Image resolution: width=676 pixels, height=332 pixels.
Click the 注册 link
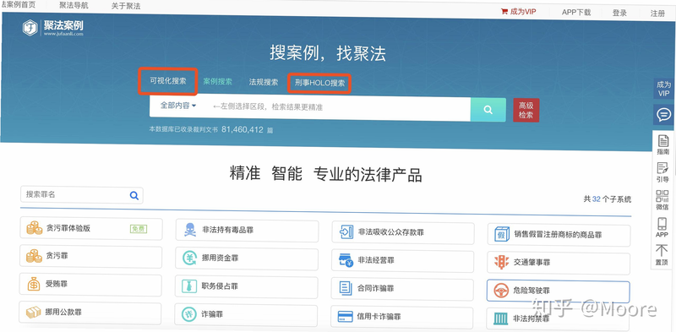[x=657, y=14]
